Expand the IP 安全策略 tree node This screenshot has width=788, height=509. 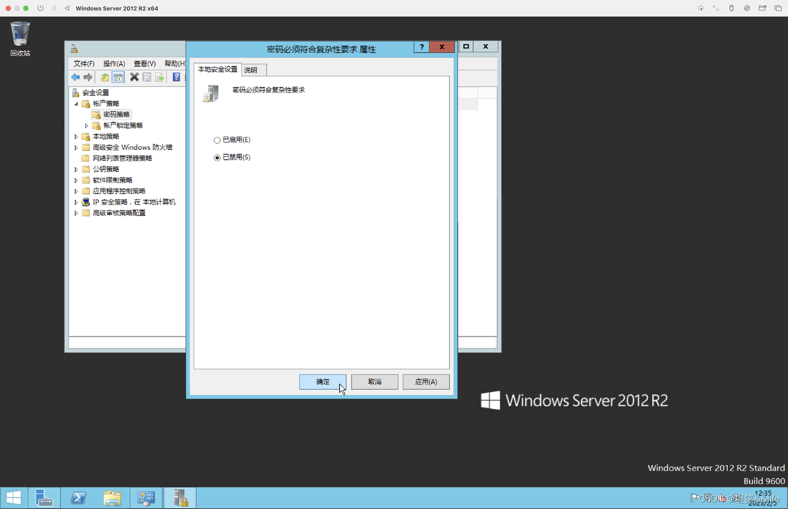point(76,202)
